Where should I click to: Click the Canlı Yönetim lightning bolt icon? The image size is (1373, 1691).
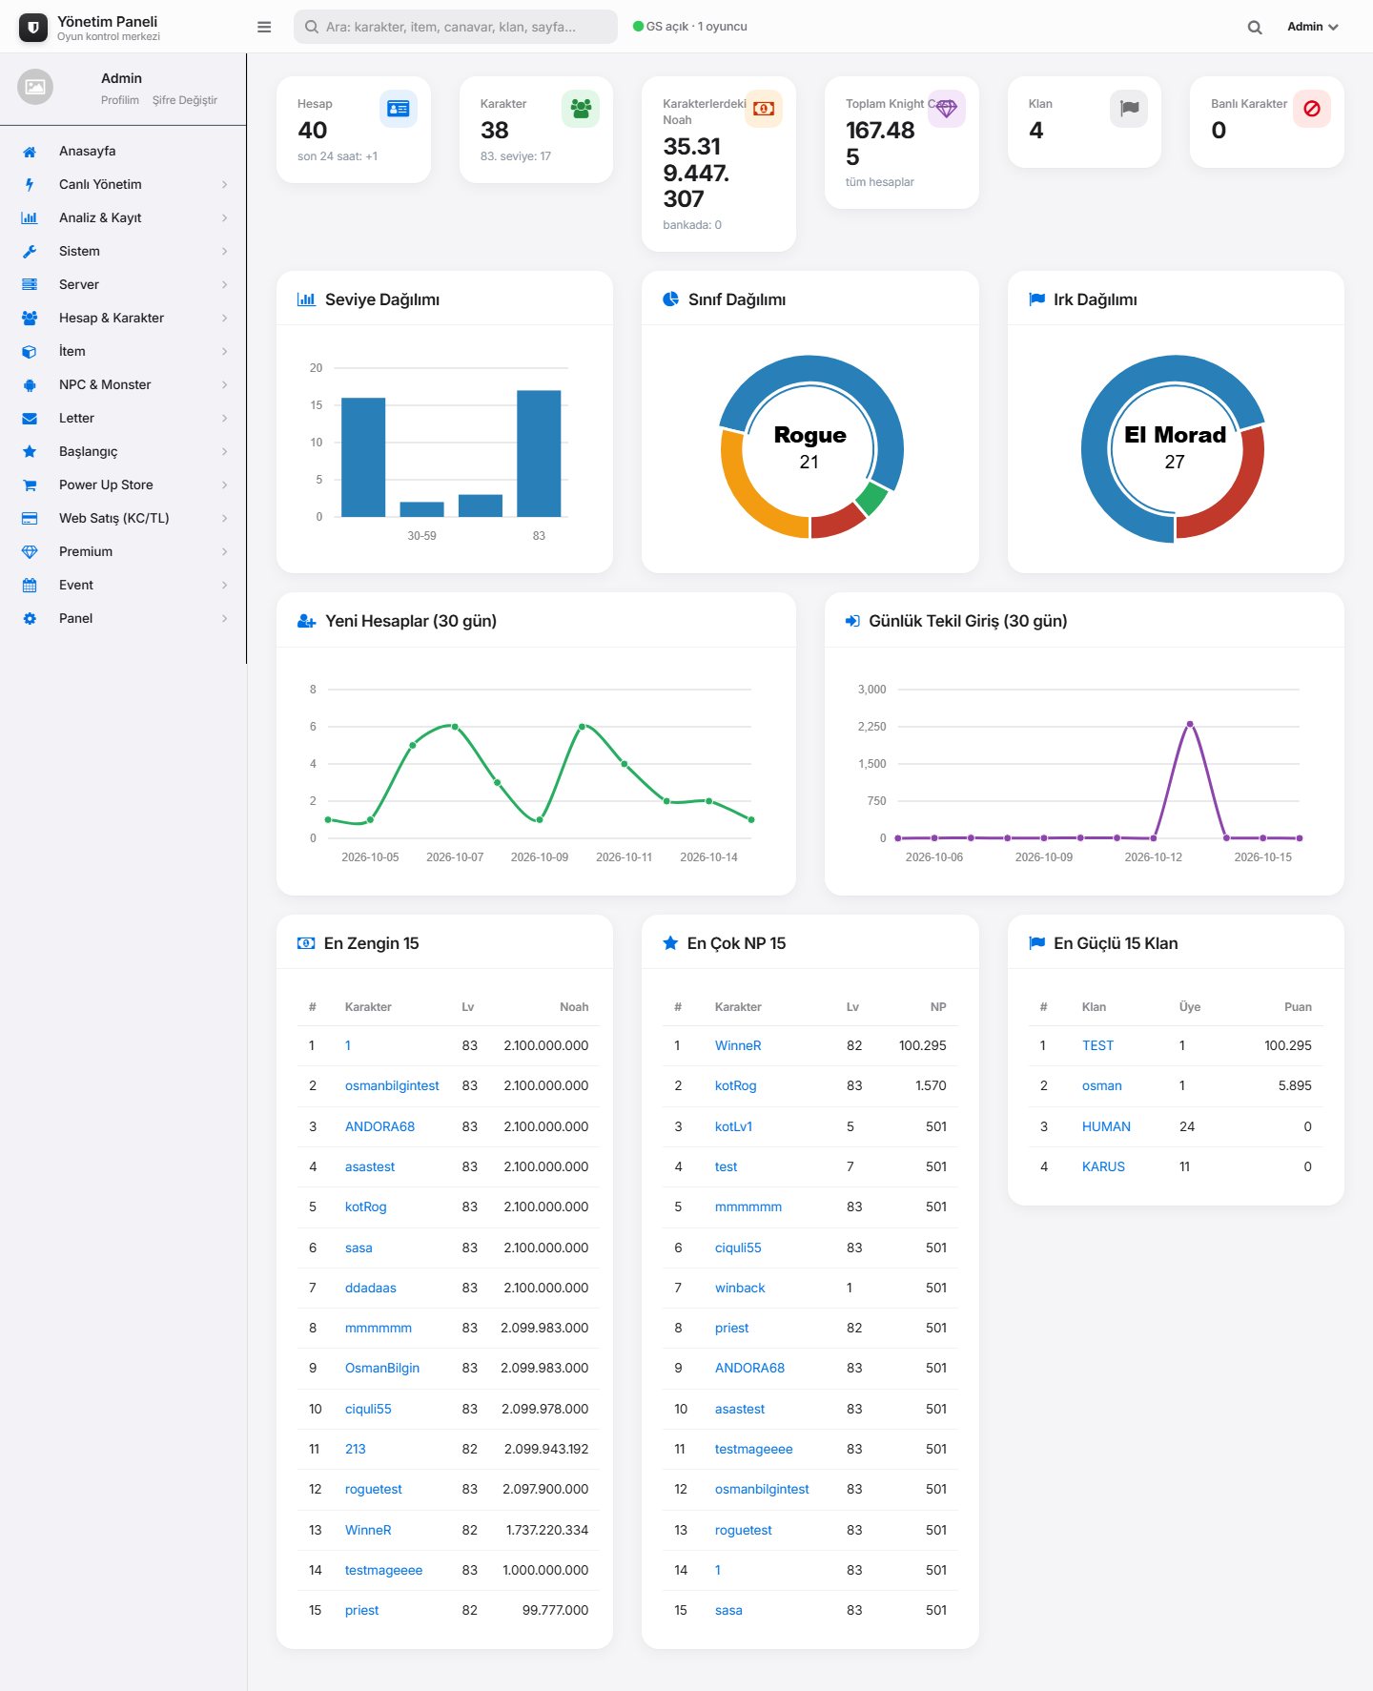(30, 185)
